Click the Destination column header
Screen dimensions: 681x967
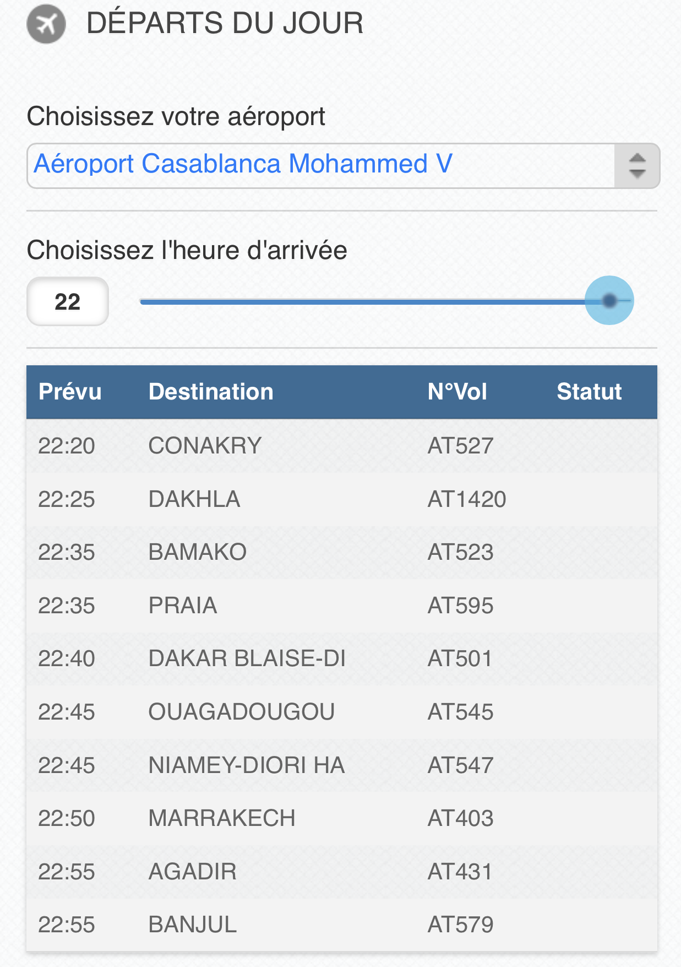click(211, 392)
